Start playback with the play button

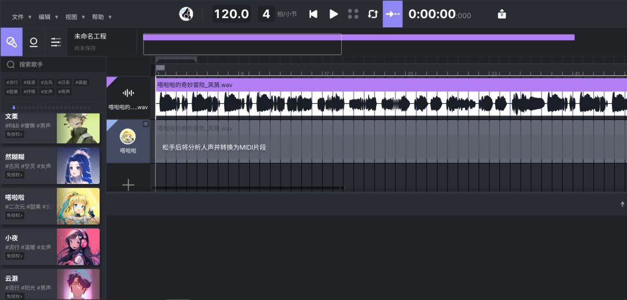pyautogui.click(x=333, y=15)
